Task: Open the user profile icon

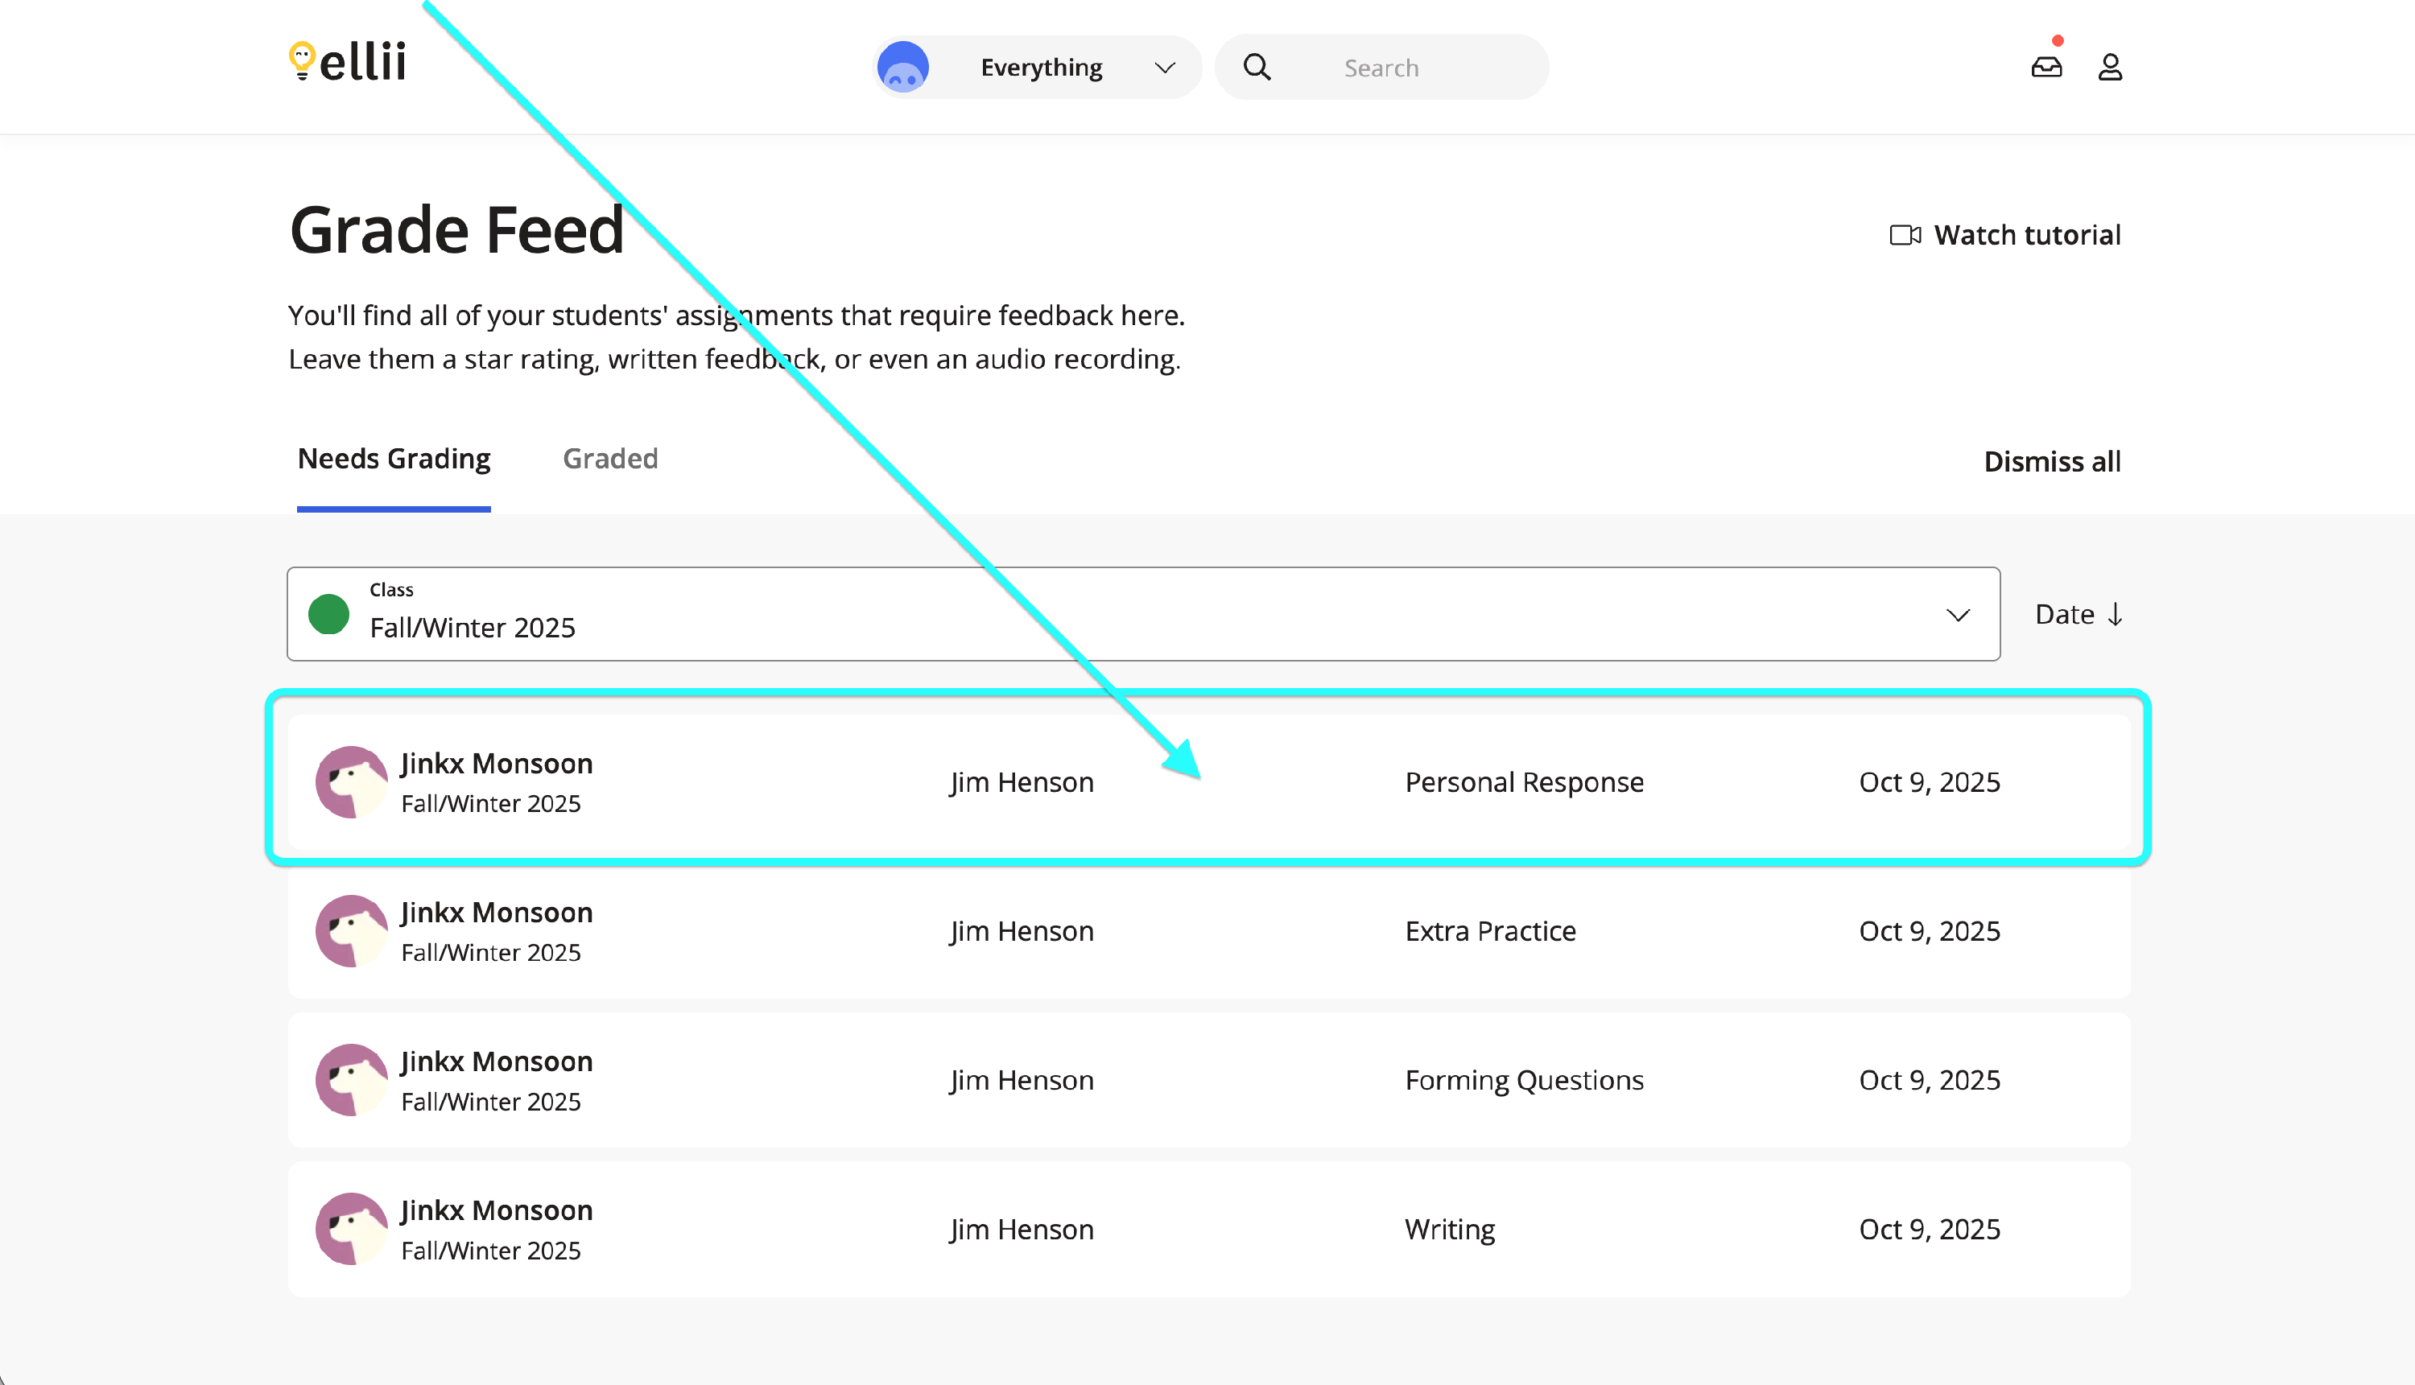Action: click(2110, 67)
